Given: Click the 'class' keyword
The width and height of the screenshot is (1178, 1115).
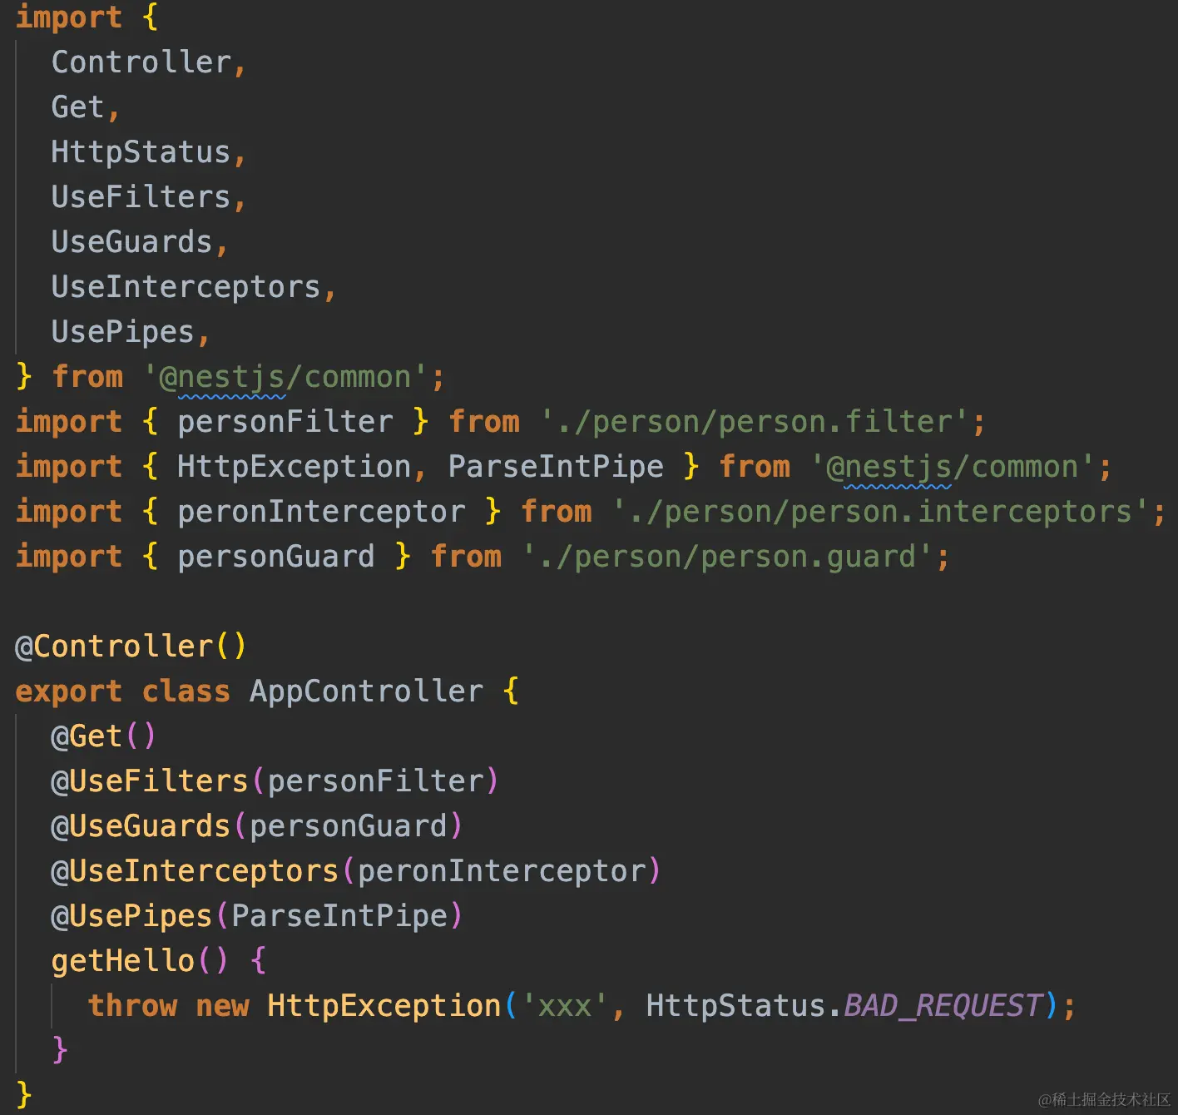Looking at the screenshot, I should pyautogui.click(x=186, y=691).
